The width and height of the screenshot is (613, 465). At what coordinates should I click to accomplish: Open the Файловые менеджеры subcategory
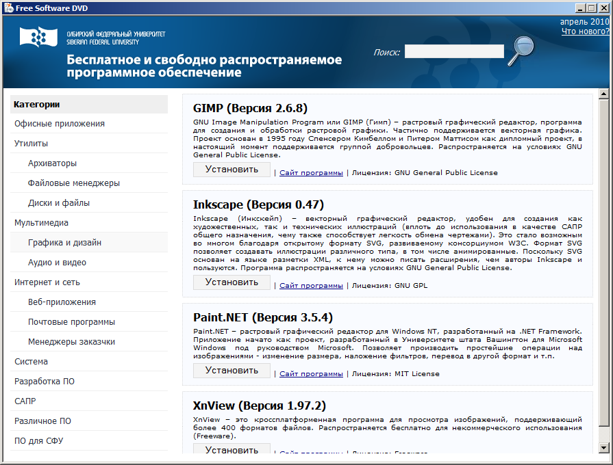(x=89, y=183)
